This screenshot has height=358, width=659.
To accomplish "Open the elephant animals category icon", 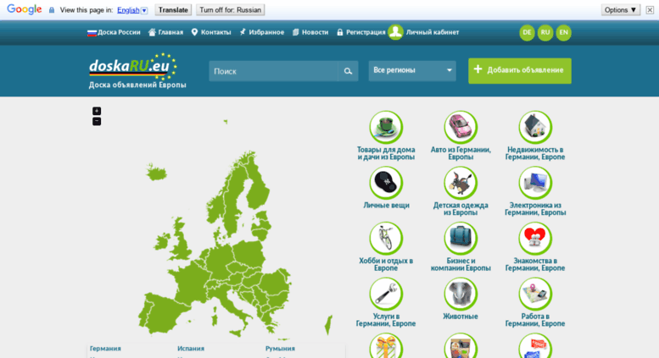I will coord(461,294).
